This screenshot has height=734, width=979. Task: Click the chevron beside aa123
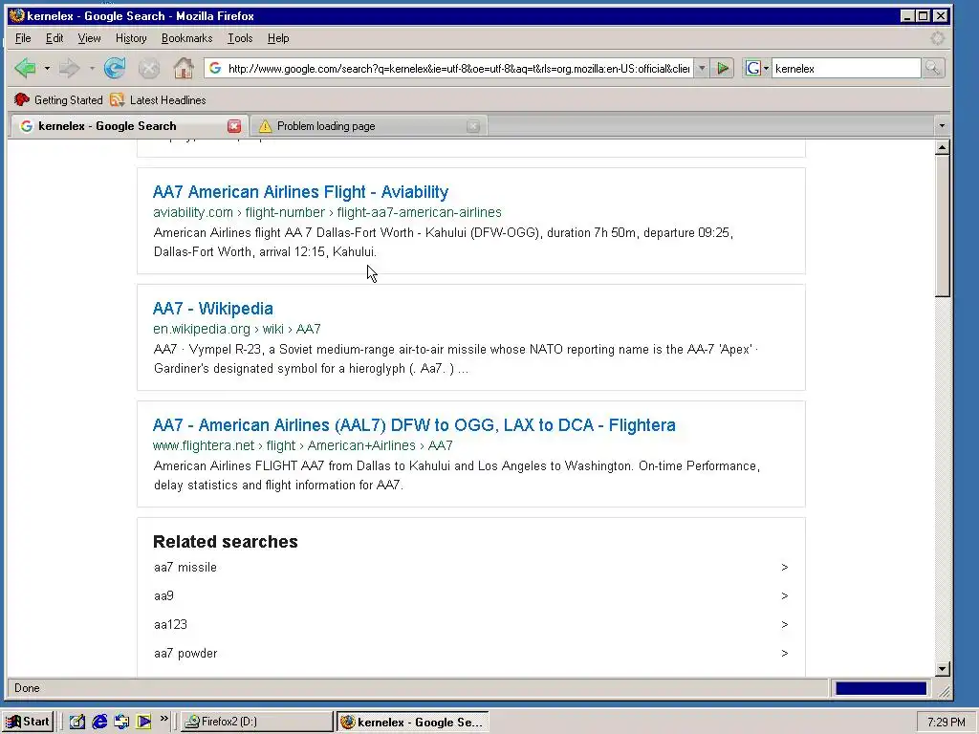pos(785,625)
